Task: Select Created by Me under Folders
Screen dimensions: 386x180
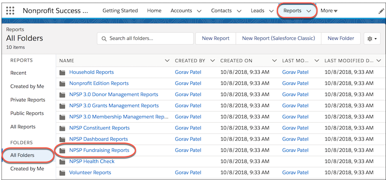Action: tap(27, 169)
